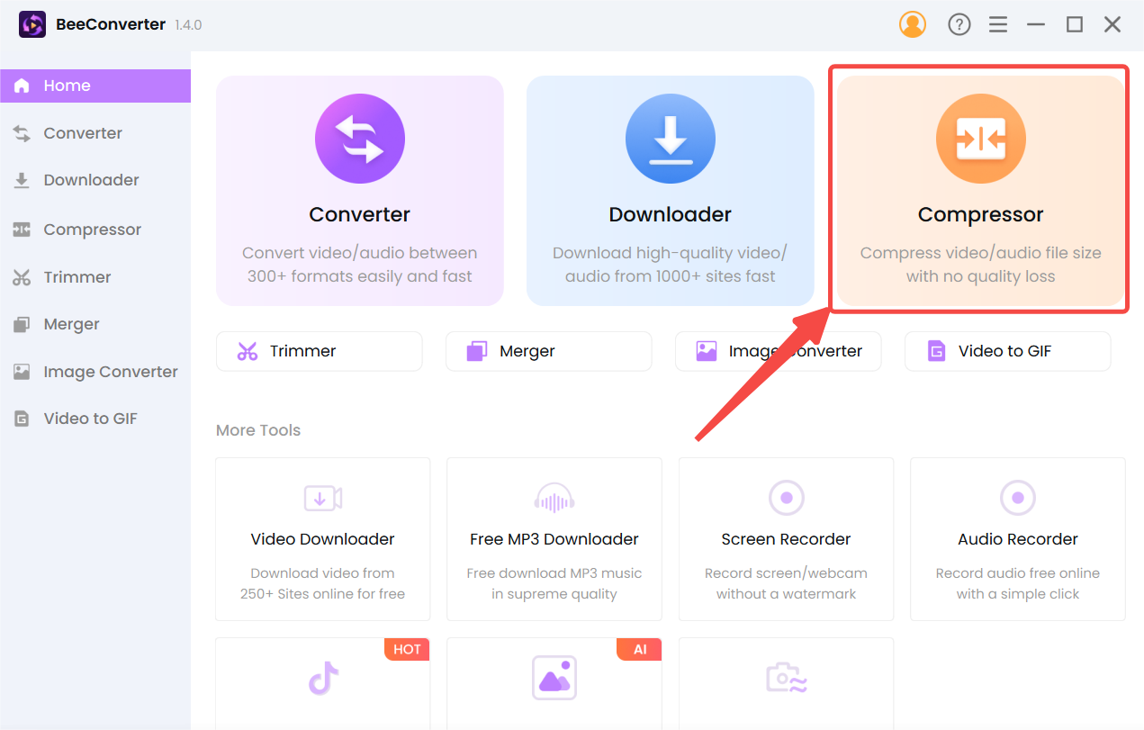Viewport: 1144px width, 730px height.
Task: Click the picture icon on Image Converter button
Action: 707,351
